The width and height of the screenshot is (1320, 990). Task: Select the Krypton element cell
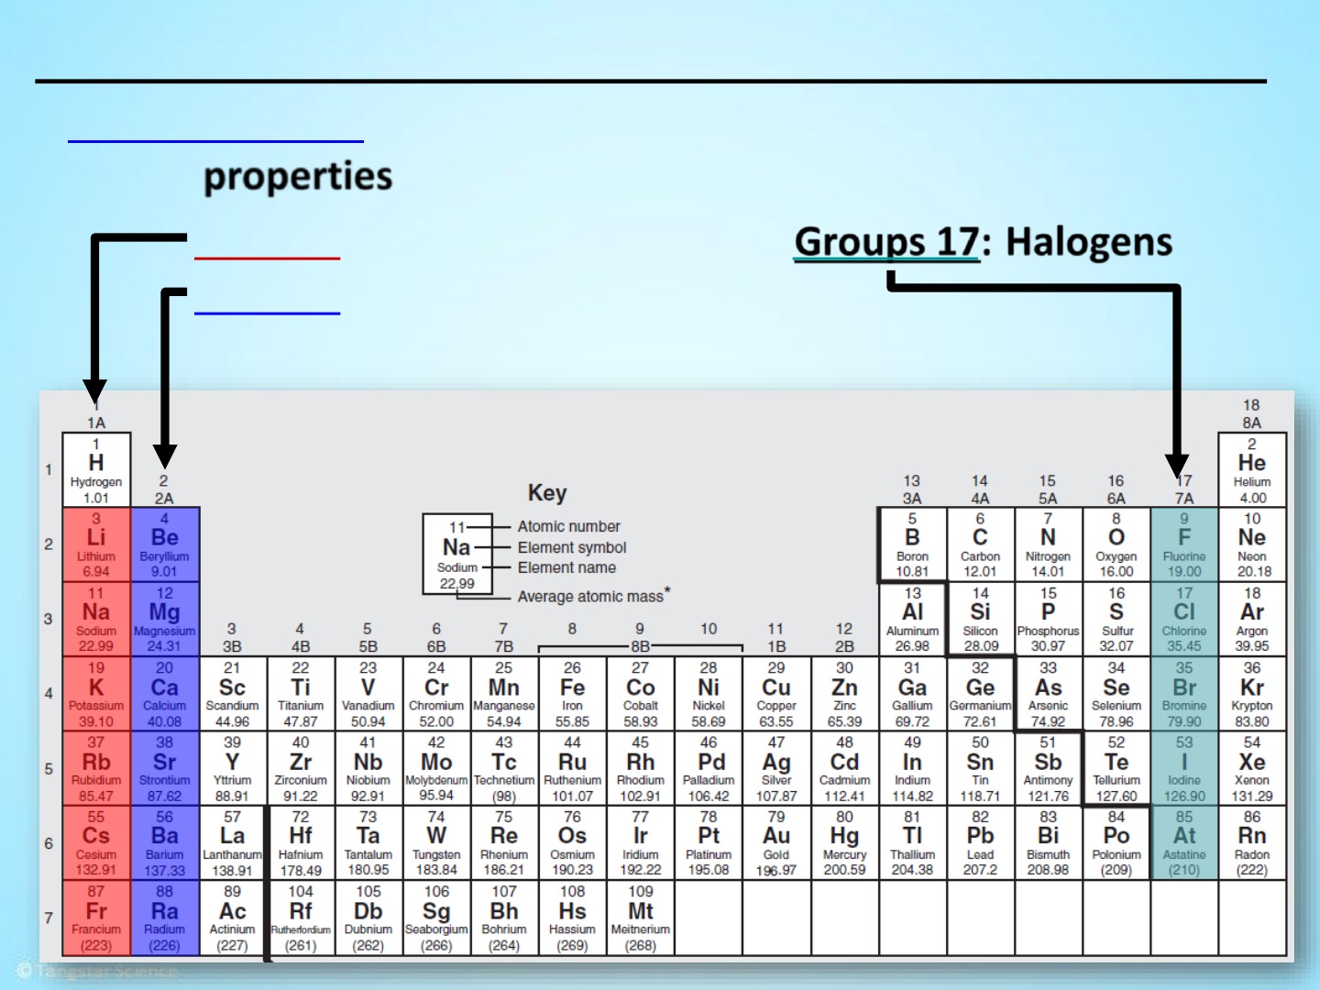[x=1252, y=694]
